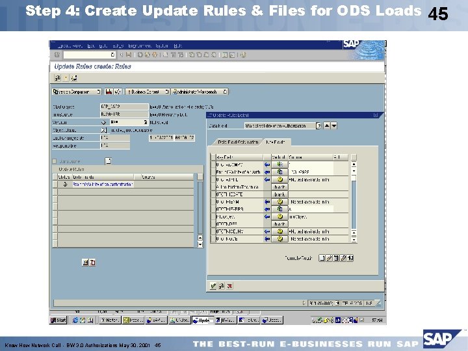
Task: Click the Enter checkmark left of command field
Action: [x=57, y=55]
